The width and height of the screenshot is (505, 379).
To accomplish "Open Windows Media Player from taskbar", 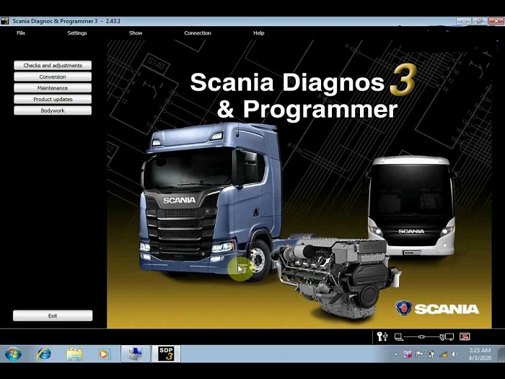I will coord(104,354).
